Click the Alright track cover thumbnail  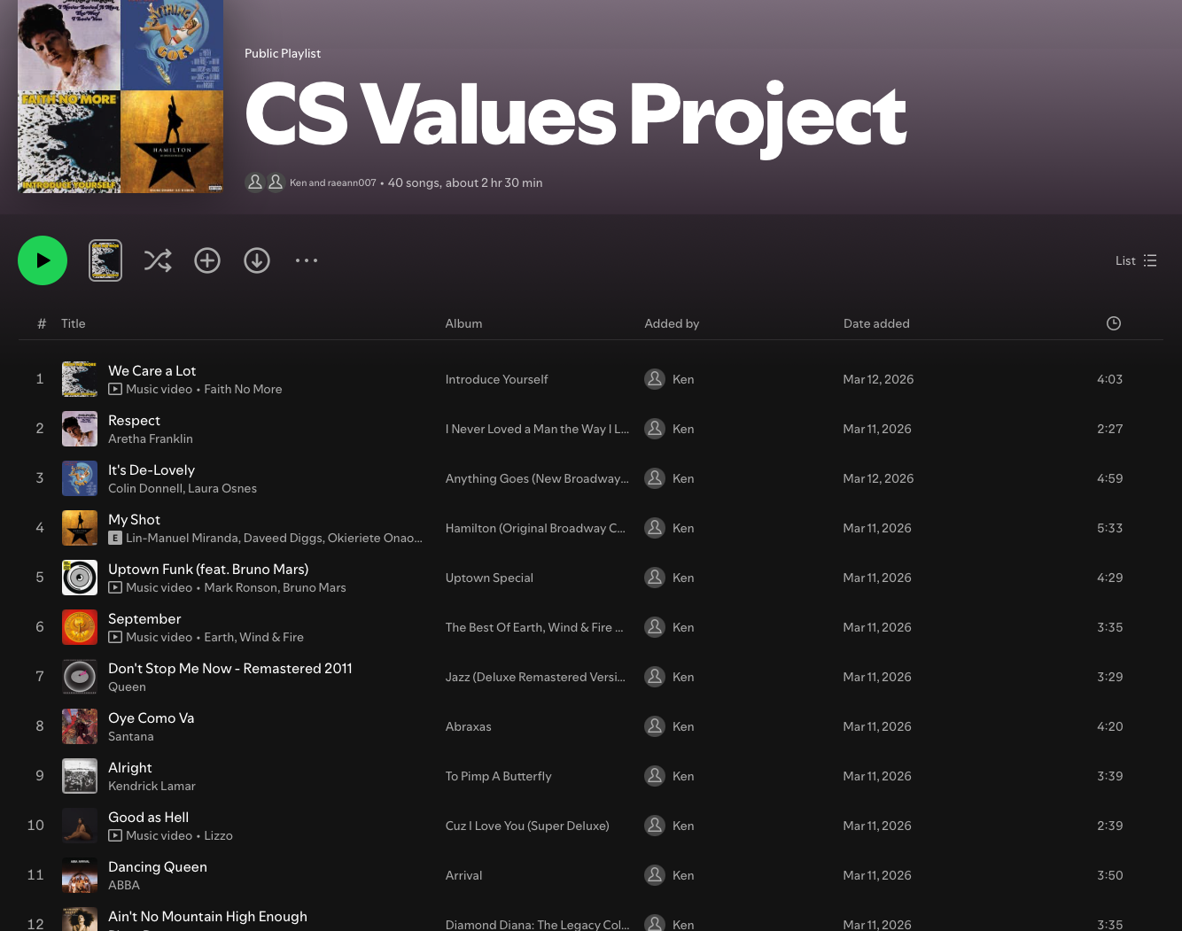[x=80, y=776]
